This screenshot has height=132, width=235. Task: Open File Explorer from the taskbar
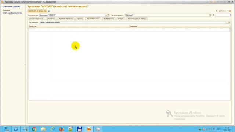tap(43, 129)
